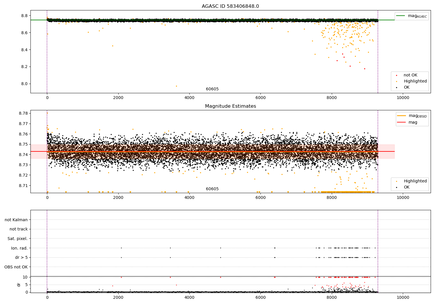Click the 8.2 tick on top plot
435x304 pixels.
[24, 67]
